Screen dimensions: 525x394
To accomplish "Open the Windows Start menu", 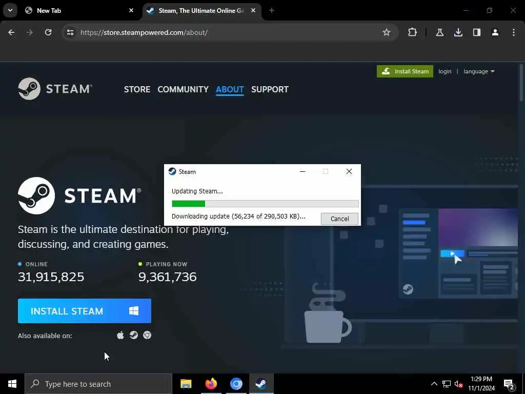I will point(12,384).
